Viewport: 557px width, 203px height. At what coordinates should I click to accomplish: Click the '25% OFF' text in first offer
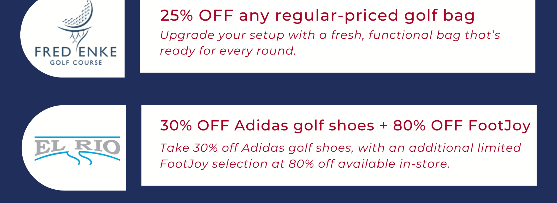click(197, 15)
